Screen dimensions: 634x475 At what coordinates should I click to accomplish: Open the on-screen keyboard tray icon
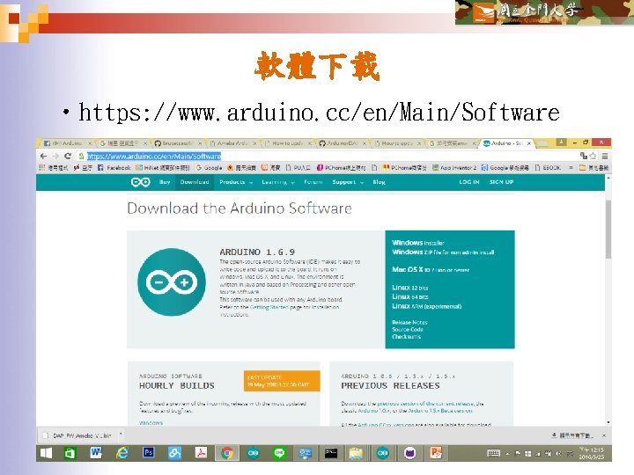pyautogui.click(x=493, y=453)
